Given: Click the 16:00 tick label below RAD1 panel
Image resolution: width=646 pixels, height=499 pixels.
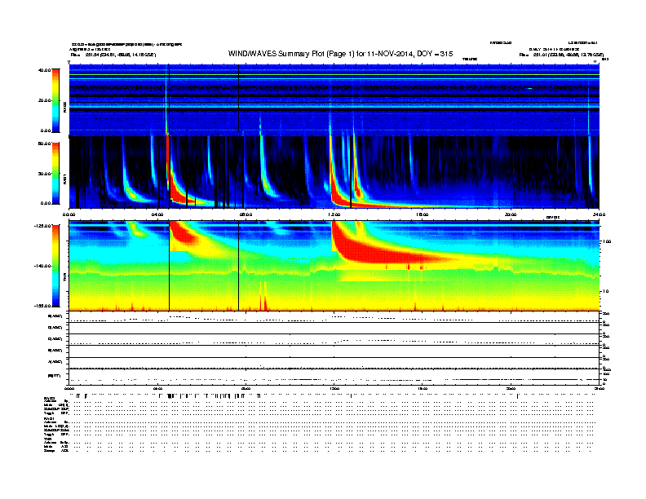Looking at the screenshot, I should pyautogui.click(x=423, y=214).
